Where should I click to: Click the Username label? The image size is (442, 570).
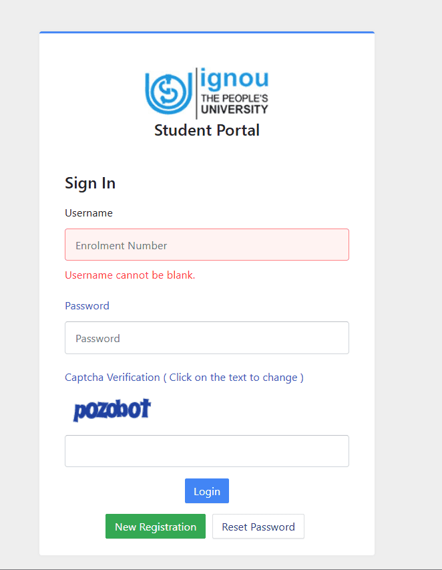point(89,213)
